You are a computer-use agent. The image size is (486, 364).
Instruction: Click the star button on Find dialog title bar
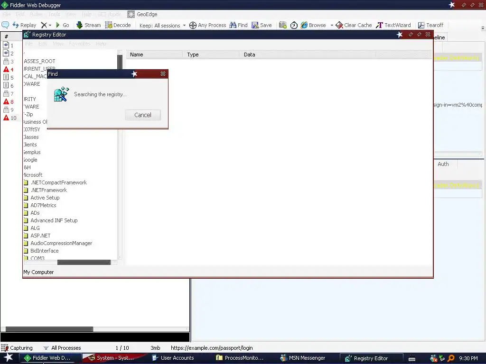134,73
